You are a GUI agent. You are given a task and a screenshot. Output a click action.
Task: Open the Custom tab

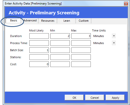click(x=83, y=21)
